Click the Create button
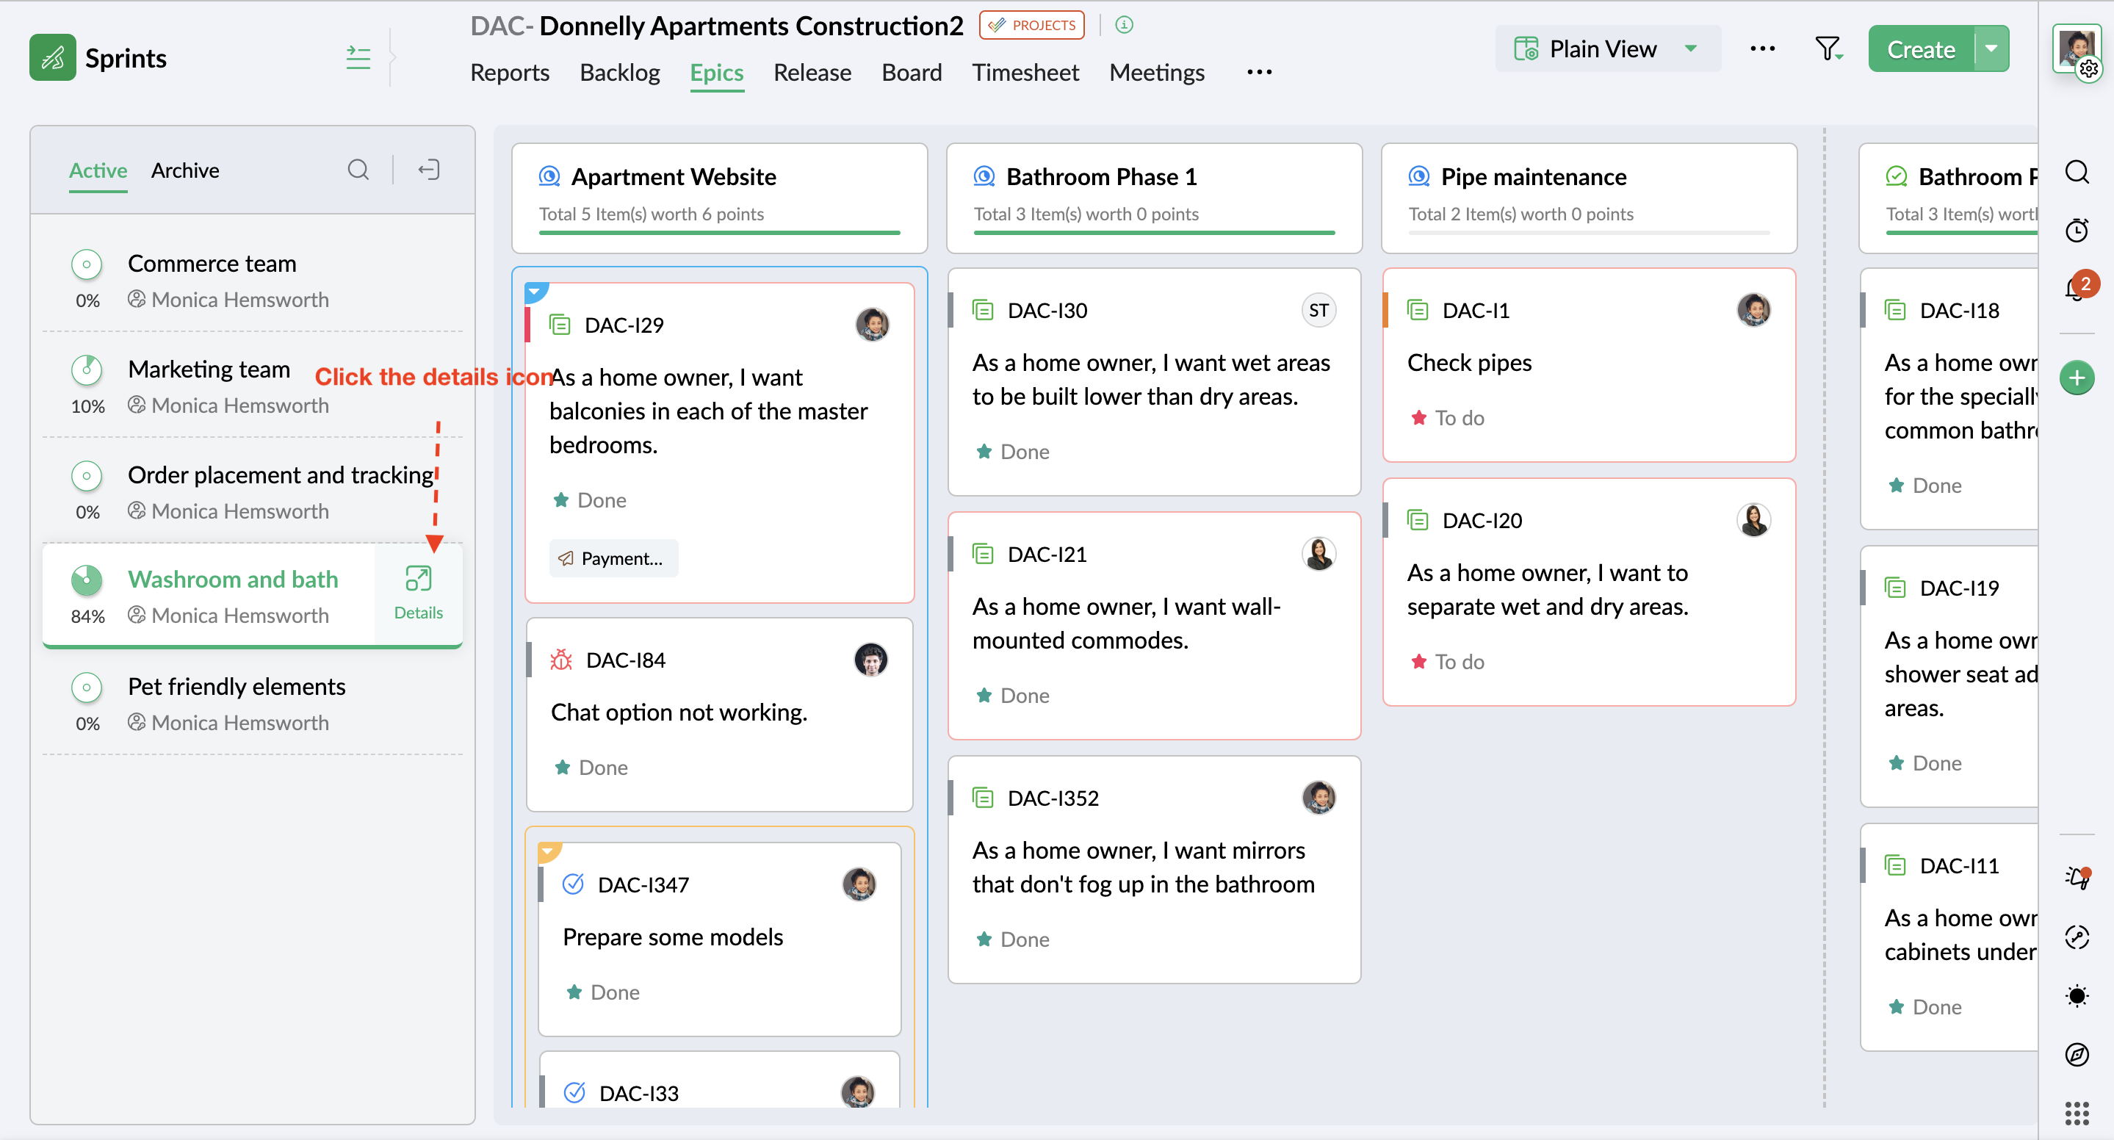The width and height of the screenshot is (2114, 1140). tap(1921, 49)
